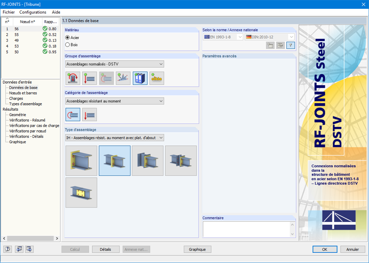Click the Graphique button
Screen dimensions: 369x263
[x=197, y=250]
